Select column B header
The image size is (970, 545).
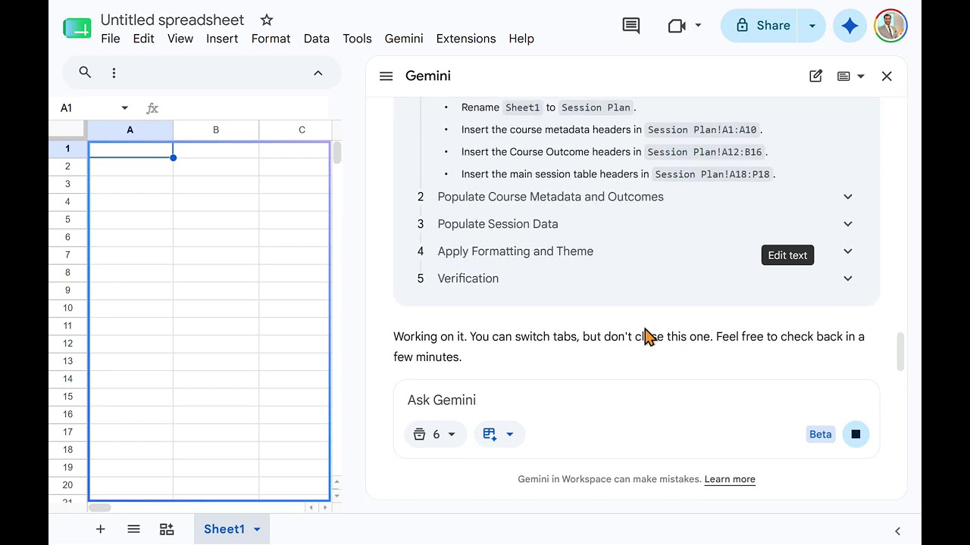point(216,130)
